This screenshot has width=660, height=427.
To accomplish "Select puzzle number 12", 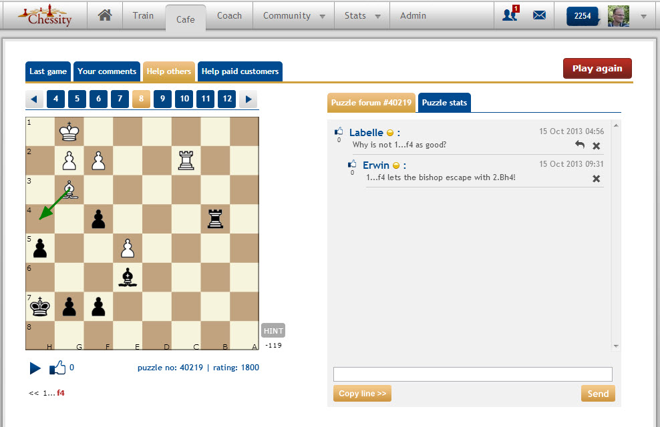I will [227, 99].
